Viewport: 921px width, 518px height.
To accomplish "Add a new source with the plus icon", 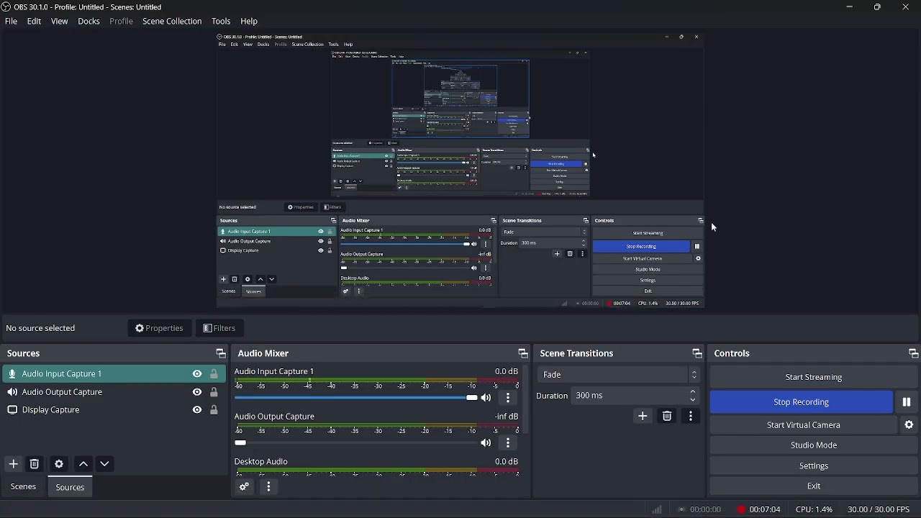I will (x=13, y=464).
